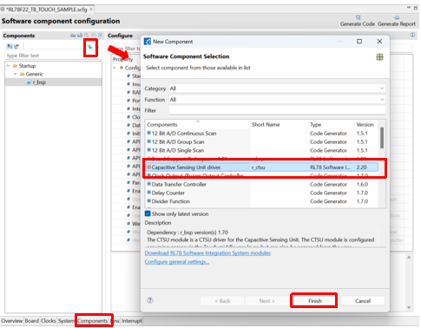421x328 pixels.
Task: Click the RL78F22_TB_TOUCH_SAMPLE.scfg editor tab title
Action: tap(46, 10)
